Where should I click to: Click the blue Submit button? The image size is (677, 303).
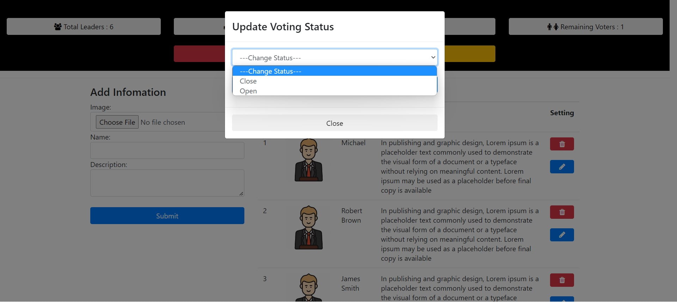167,216
